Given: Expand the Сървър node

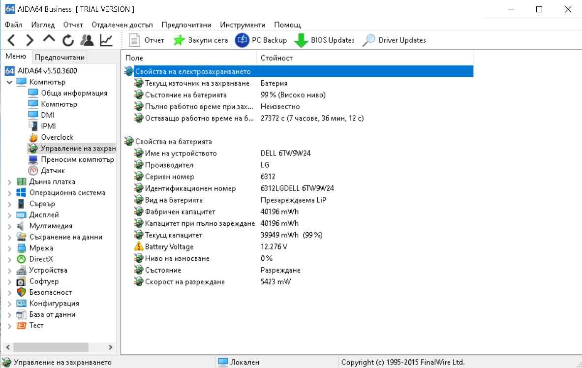Looking at the screenshot, I should point(9,204).
